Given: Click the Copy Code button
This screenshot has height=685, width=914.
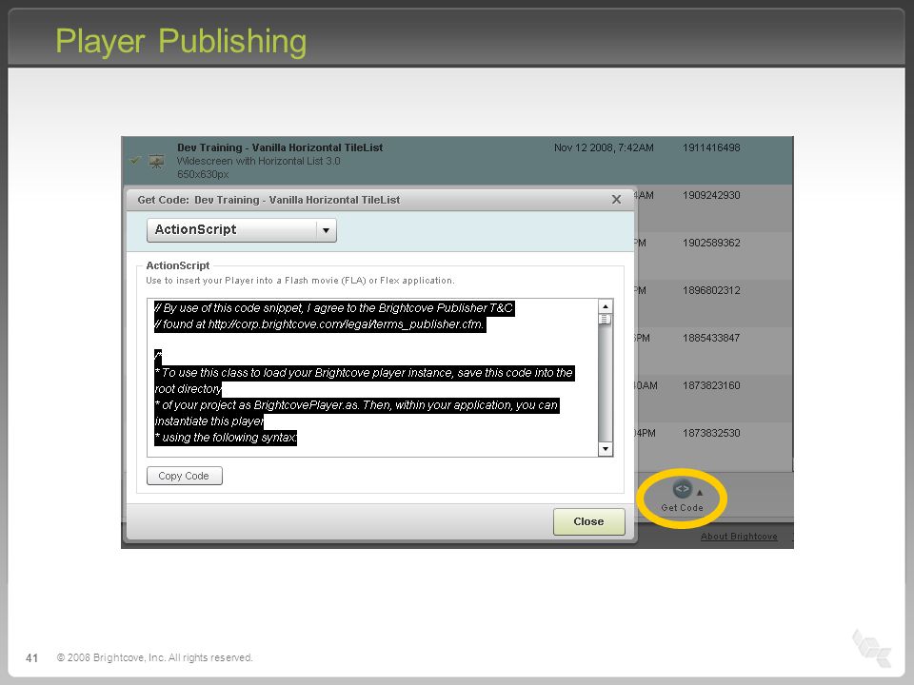Looking at the screenshot, I should click(x=184, y=476).
